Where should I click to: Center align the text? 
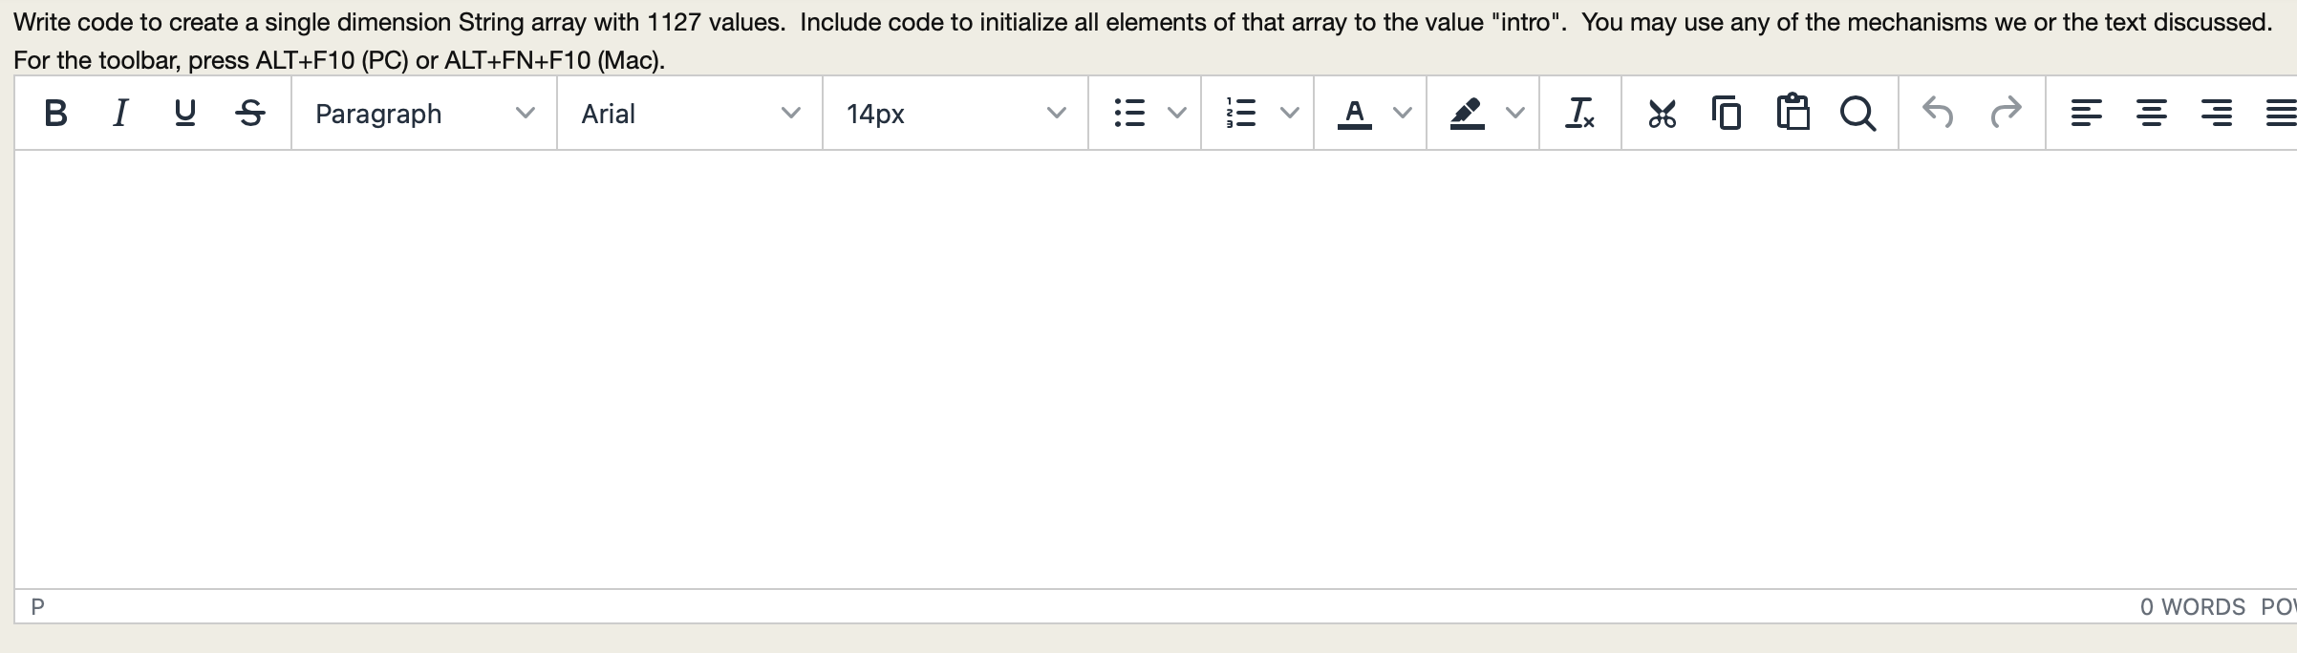2151,114
